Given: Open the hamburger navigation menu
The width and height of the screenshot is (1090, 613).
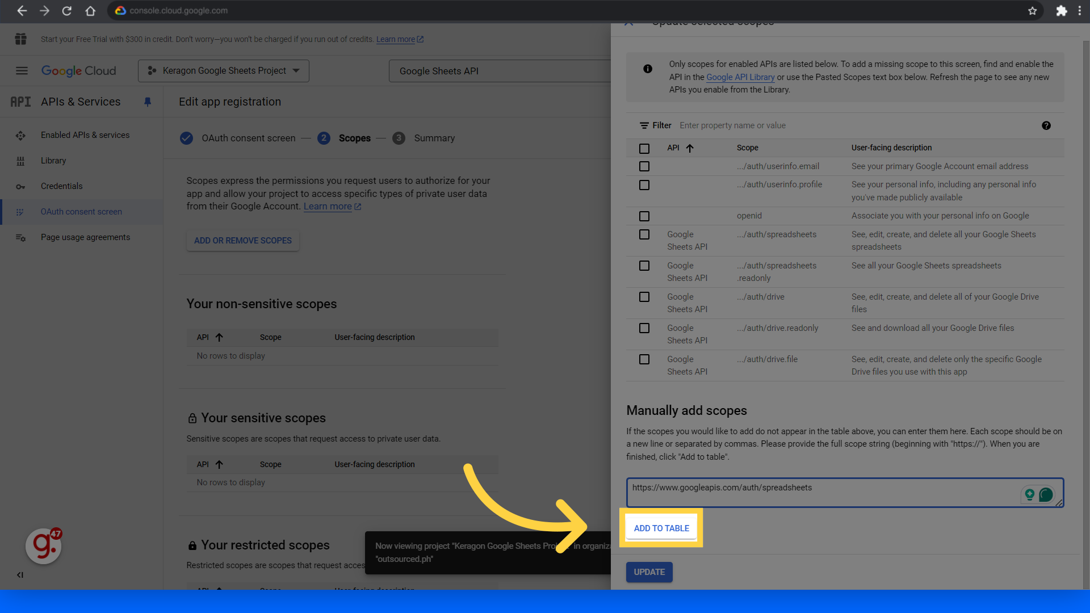Looking at the screenshot, I should pyautogui.click(x=22, y=71).
